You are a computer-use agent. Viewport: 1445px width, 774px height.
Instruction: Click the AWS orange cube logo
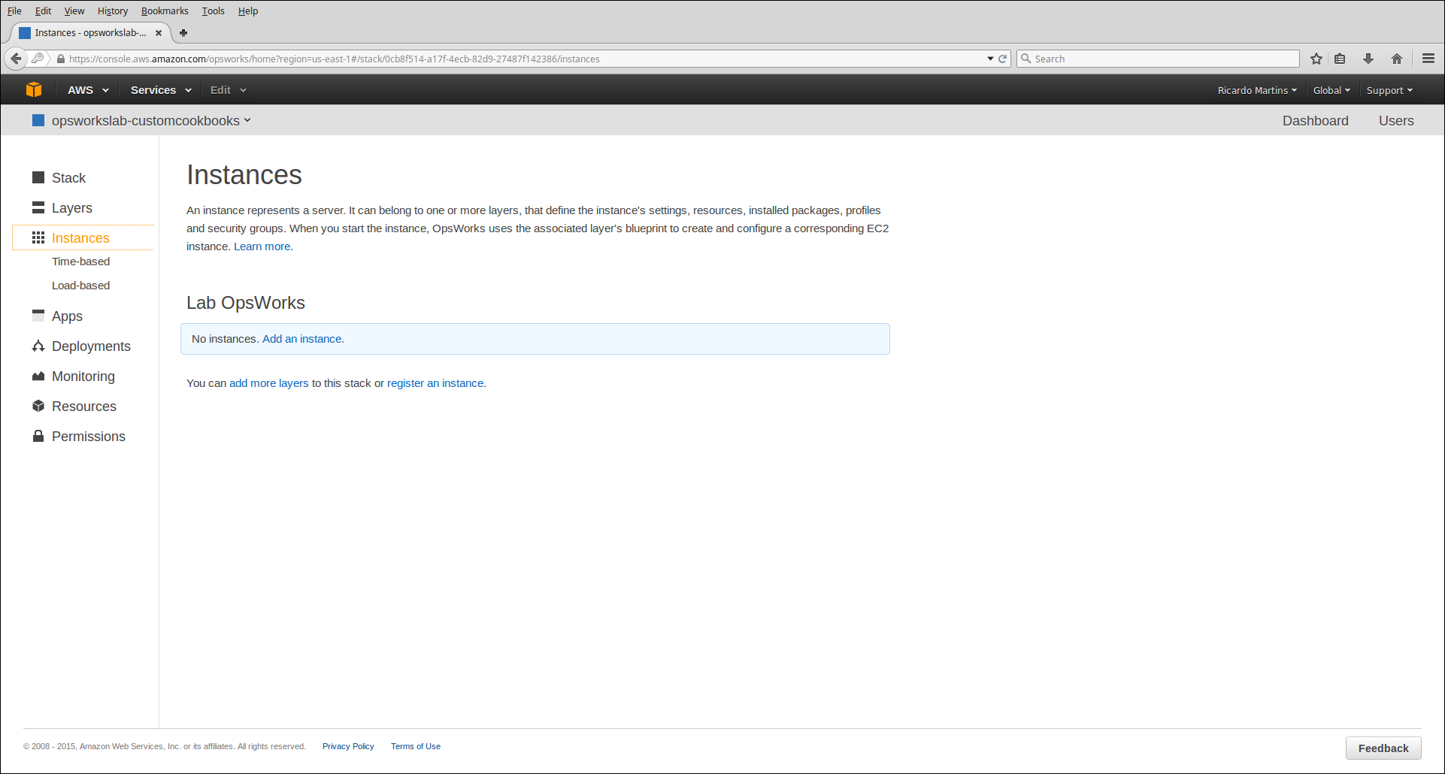coord(34,90)
